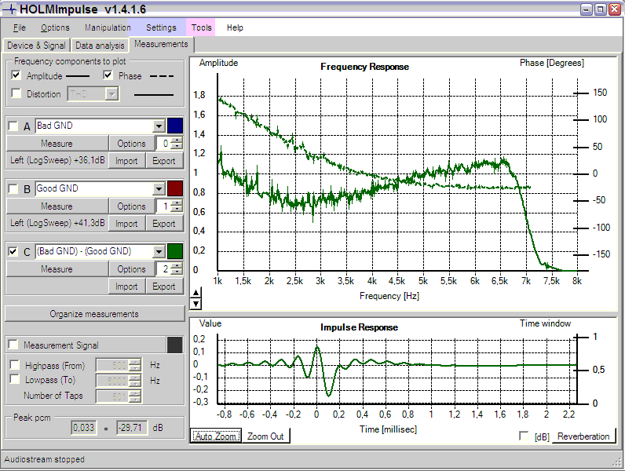Click the Measurement Signal dark color swatch

click(x=175, y=345)
